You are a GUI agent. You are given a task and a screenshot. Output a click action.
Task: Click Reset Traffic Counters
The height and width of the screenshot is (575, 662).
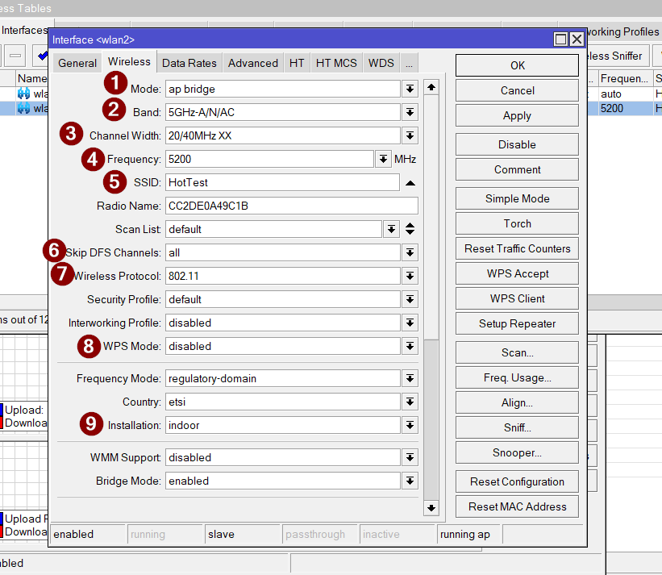coord(517,248)
